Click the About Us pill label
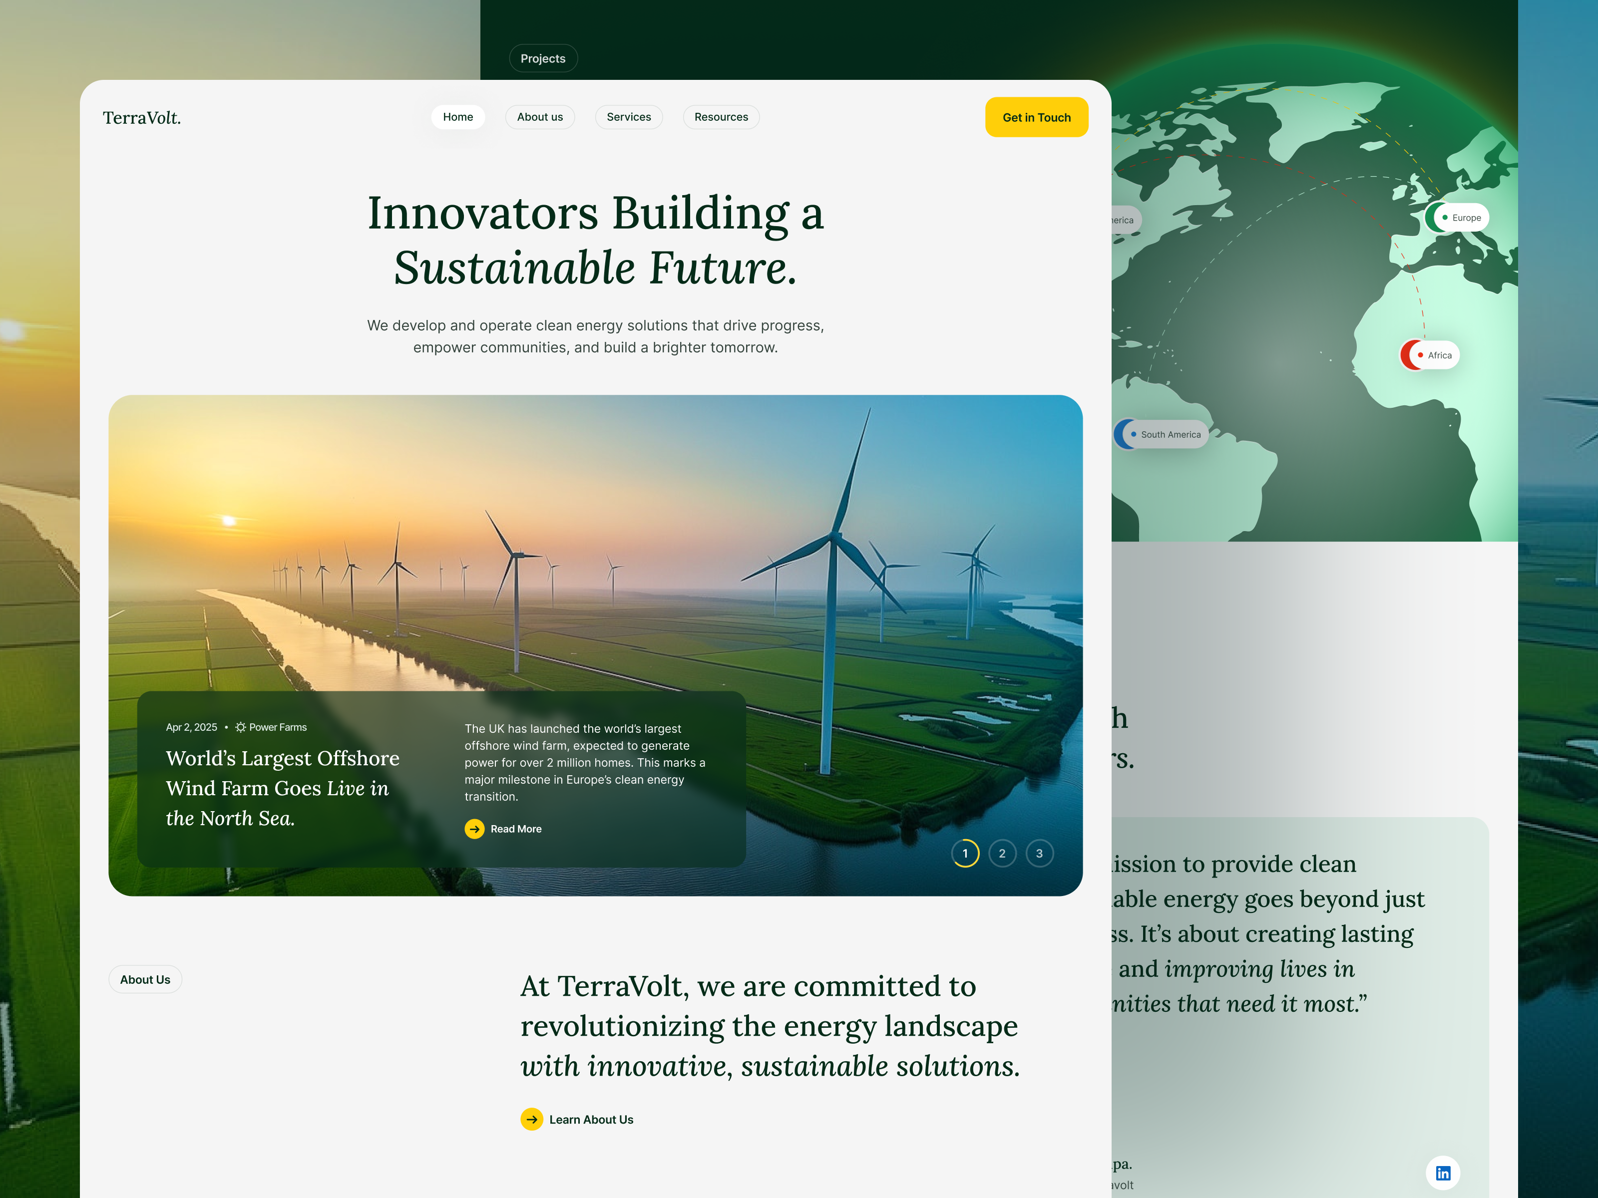Viewport: 1598px width, 1198px height. [x=144, y=979]
